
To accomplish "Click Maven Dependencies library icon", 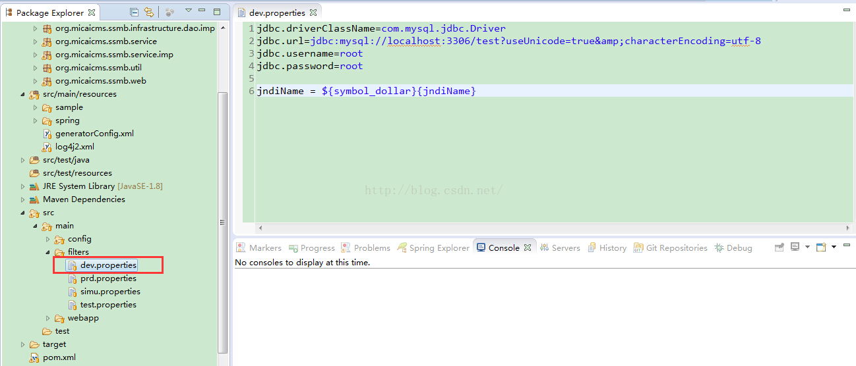I will pyautogui.click(x=34, y=199).
